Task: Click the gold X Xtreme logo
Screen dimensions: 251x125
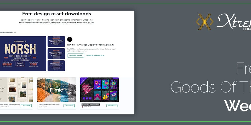Action: (205, 22)
